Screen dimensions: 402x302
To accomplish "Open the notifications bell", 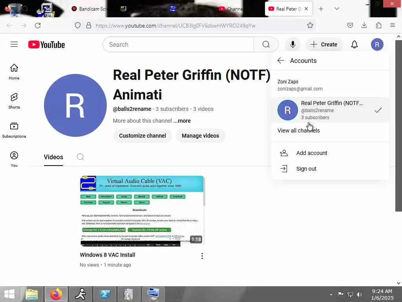I will pos(354,44).
